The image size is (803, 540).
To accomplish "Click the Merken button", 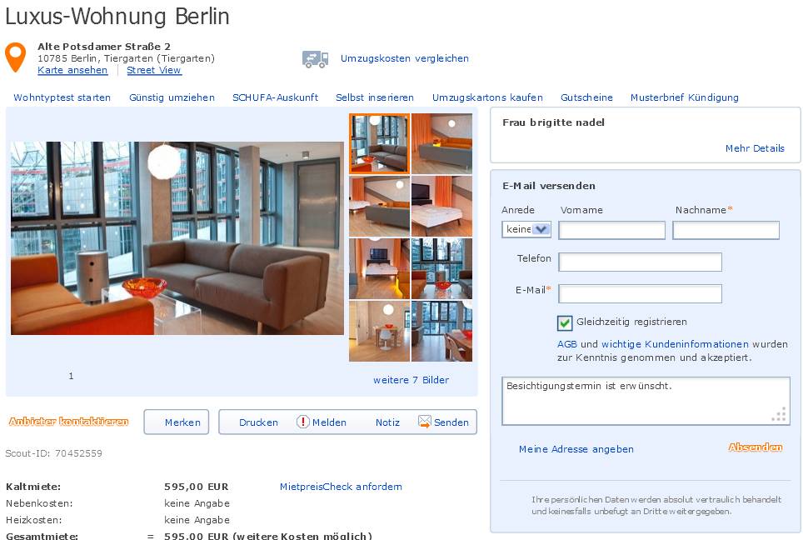I will point(176,422).
